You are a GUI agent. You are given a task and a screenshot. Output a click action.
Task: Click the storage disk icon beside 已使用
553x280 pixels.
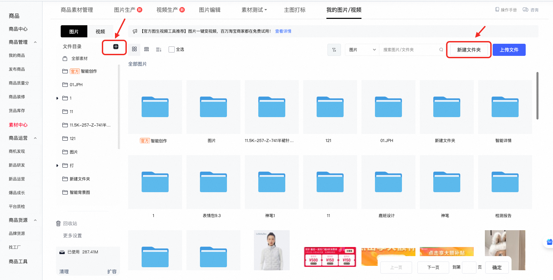pyautogui.click(x=62, y=252)
